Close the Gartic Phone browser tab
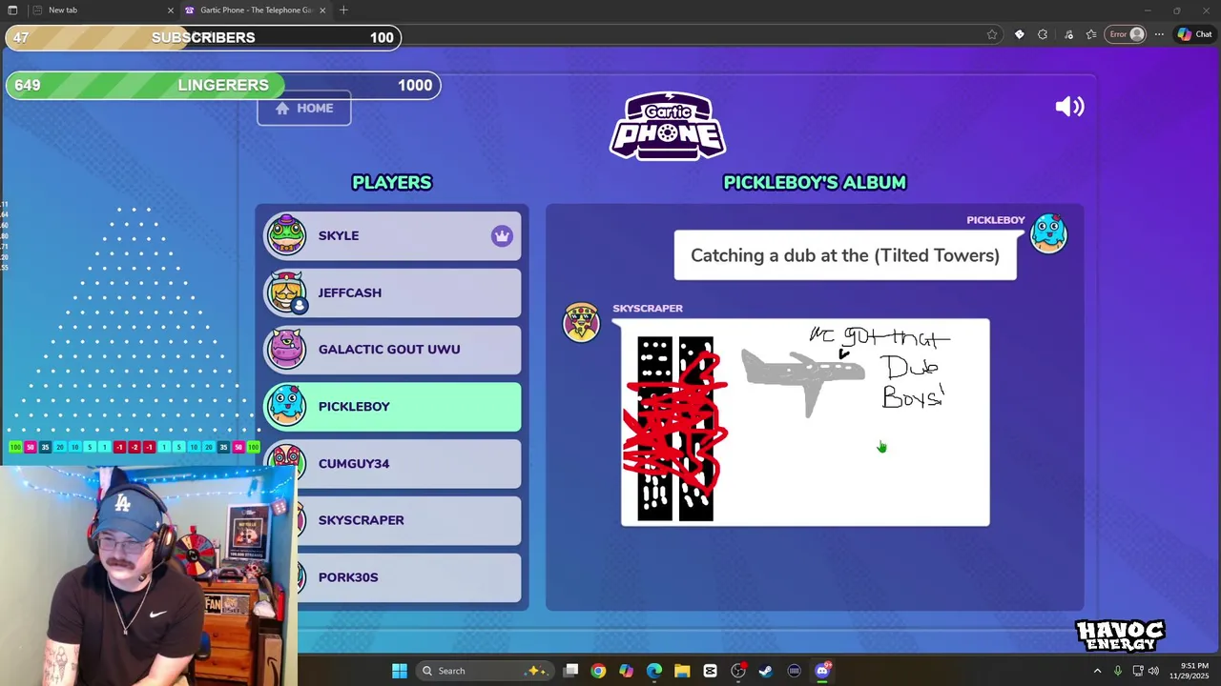This screenshot has height=686, width=1221. tap(322, 10)
